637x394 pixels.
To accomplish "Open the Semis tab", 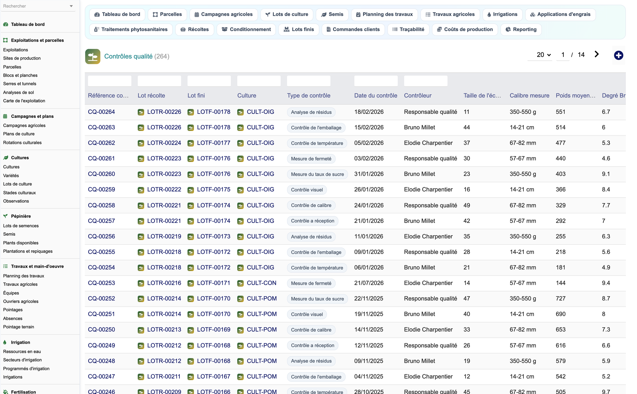I will pyautogui.click(x=332, y=14).
